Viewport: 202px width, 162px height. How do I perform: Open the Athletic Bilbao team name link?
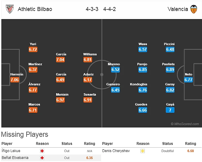(x=35, y=9)
